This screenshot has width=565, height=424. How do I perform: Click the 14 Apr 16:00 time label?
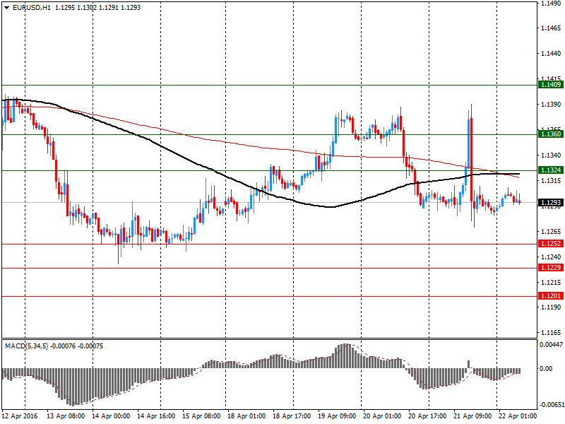coord(156,416)
